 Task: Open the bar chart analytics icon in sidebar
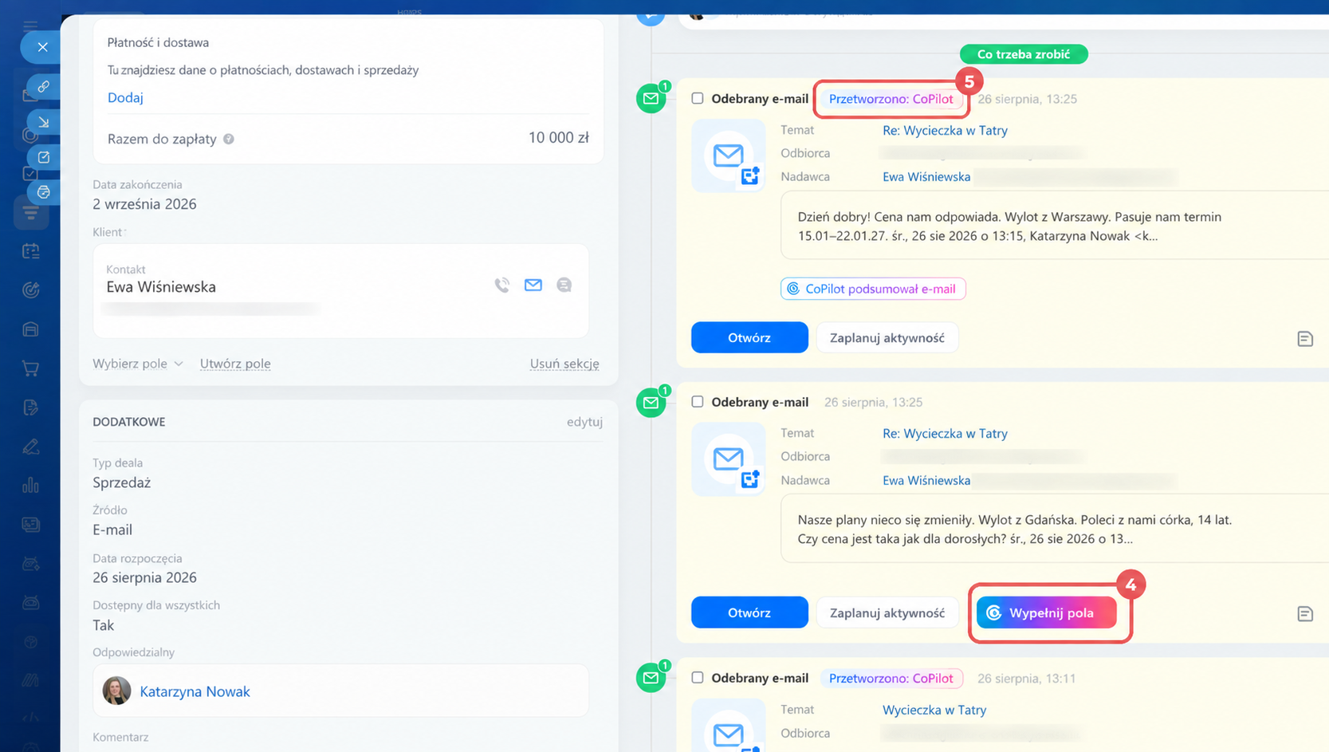click(30, 486)
